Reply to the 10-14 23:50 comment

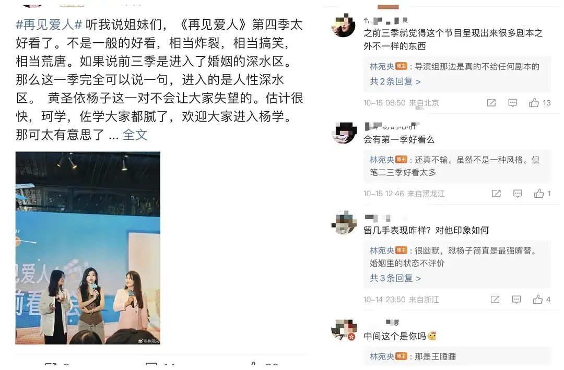point(516,300)
